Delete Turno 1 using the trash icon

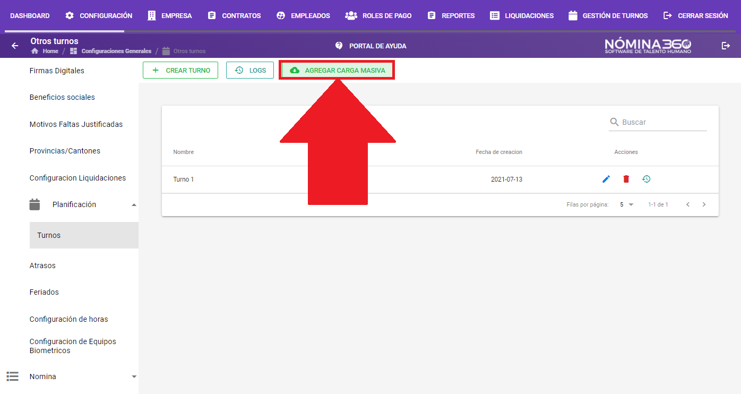[626, 179]
